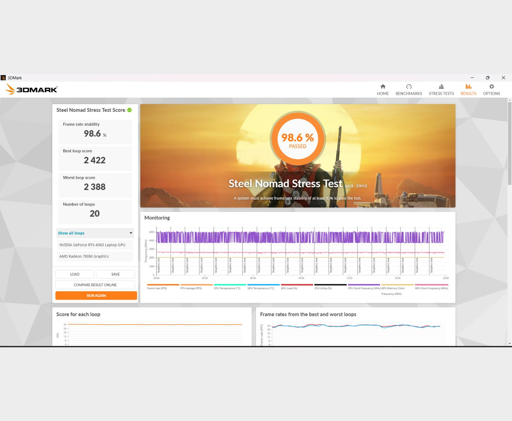Toggle GPU Temperature legend in chart
This screenshot has height=421, width=512.
(263, 285)
